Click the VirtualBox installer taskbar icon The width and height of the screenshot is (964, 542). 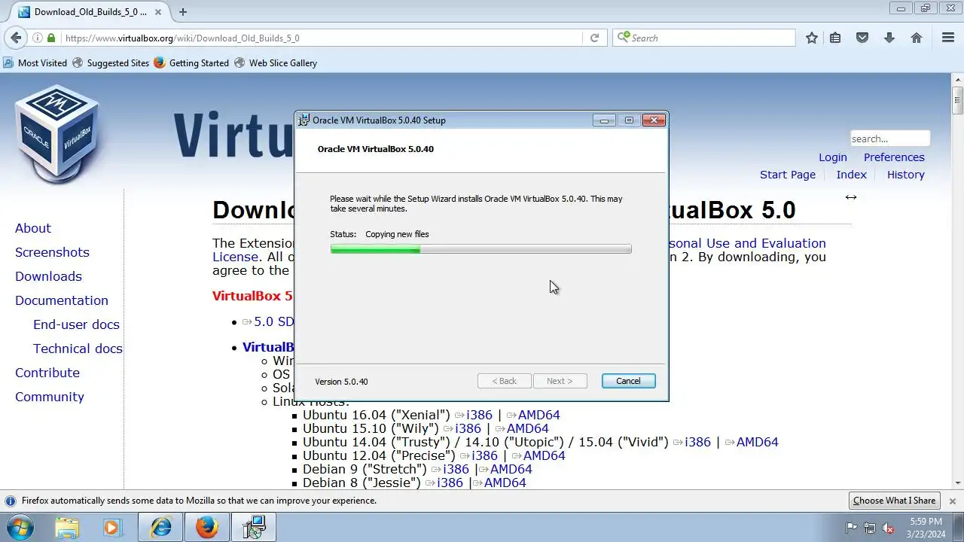coord(253,528)
